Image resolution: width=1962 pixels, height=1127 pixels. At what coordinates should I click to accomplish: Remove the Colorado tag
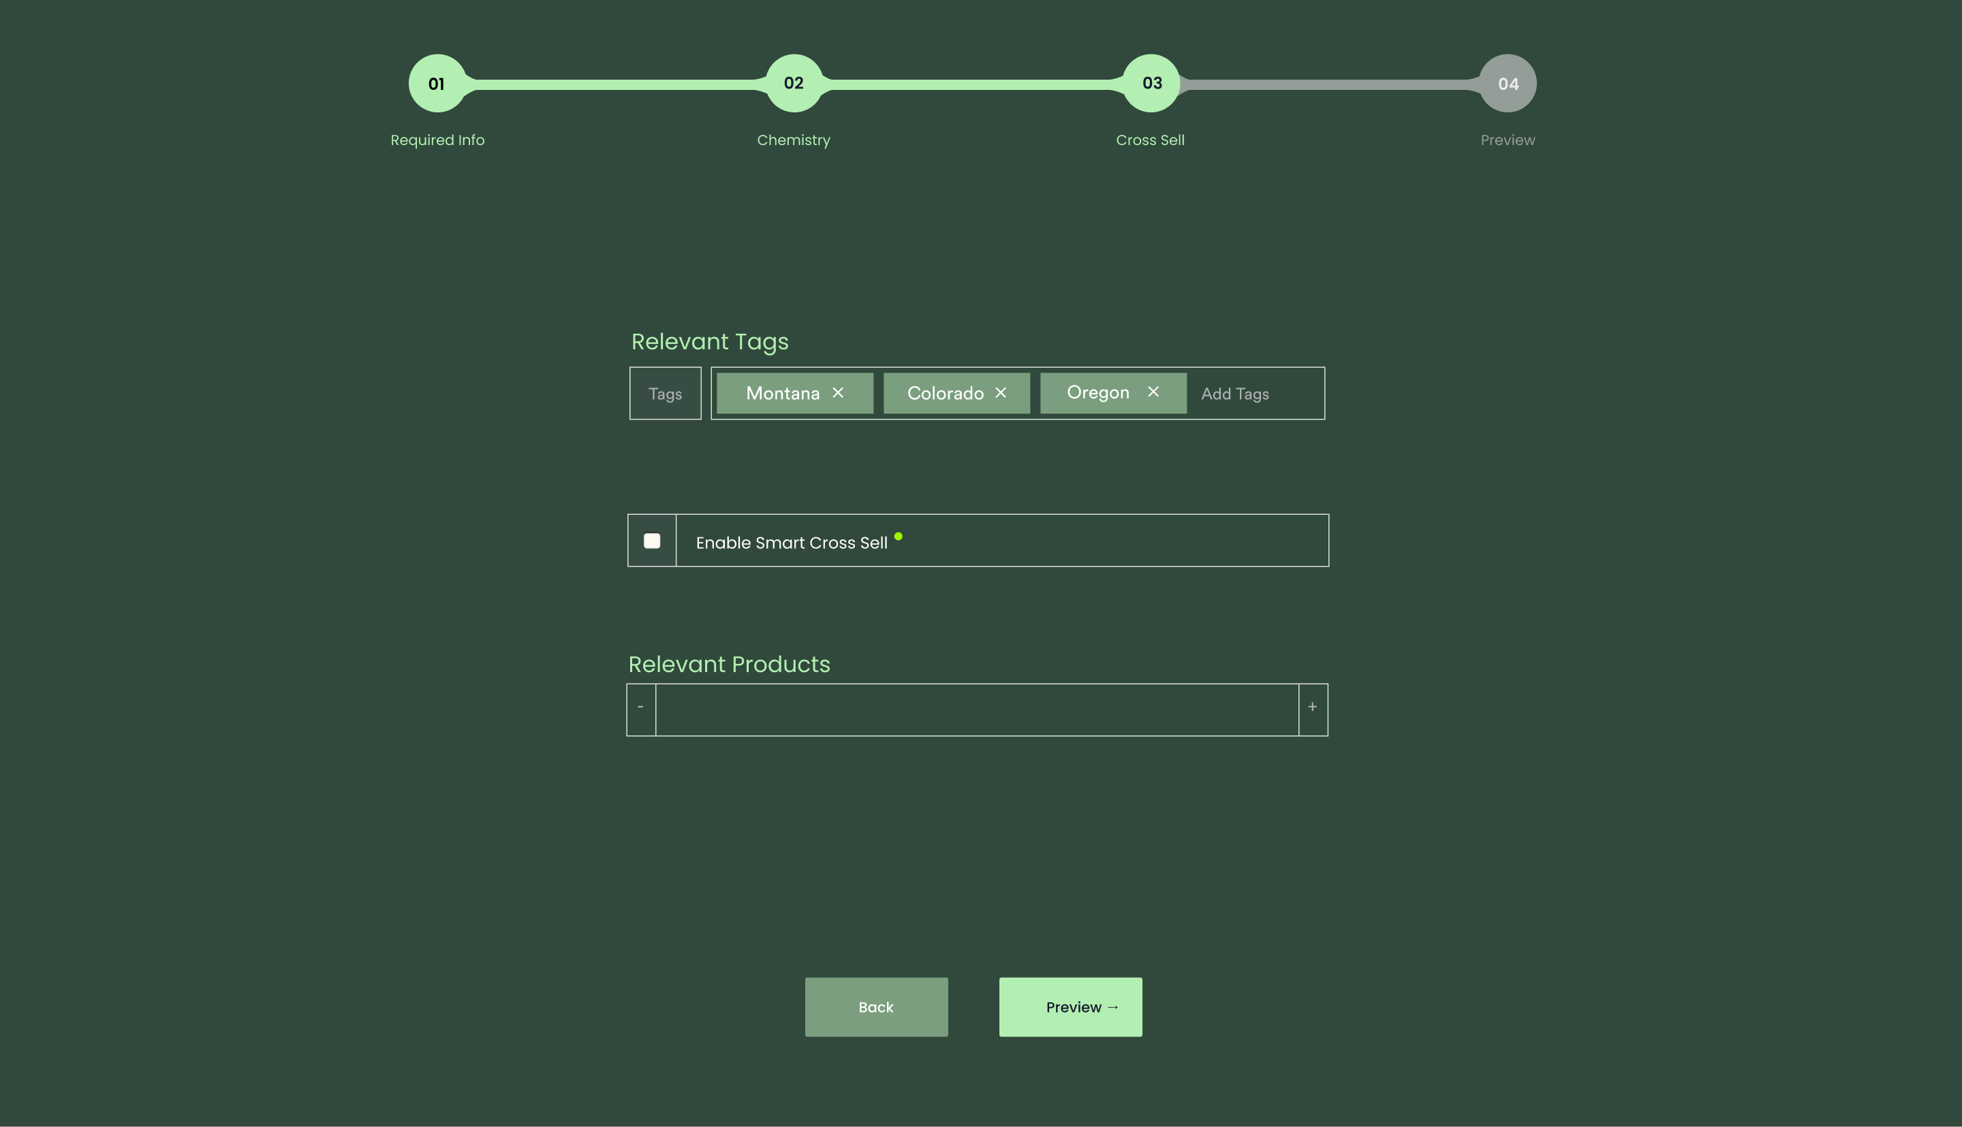(1000, 393)
